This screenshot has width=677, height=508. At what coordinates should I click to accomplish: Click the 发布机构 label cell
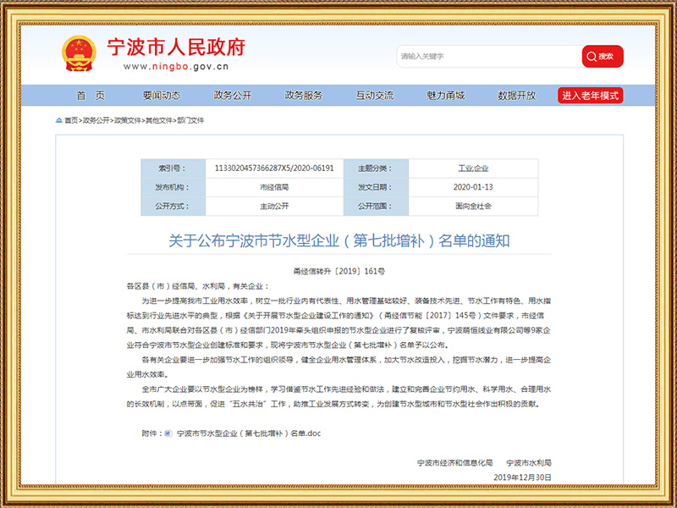tap(173, 187)
